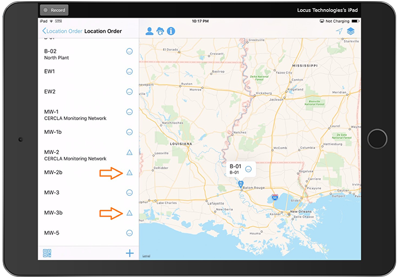Tap the QR code scanner icon
Viewport: 399px width, 278px height.
click(x=47, y=253)
